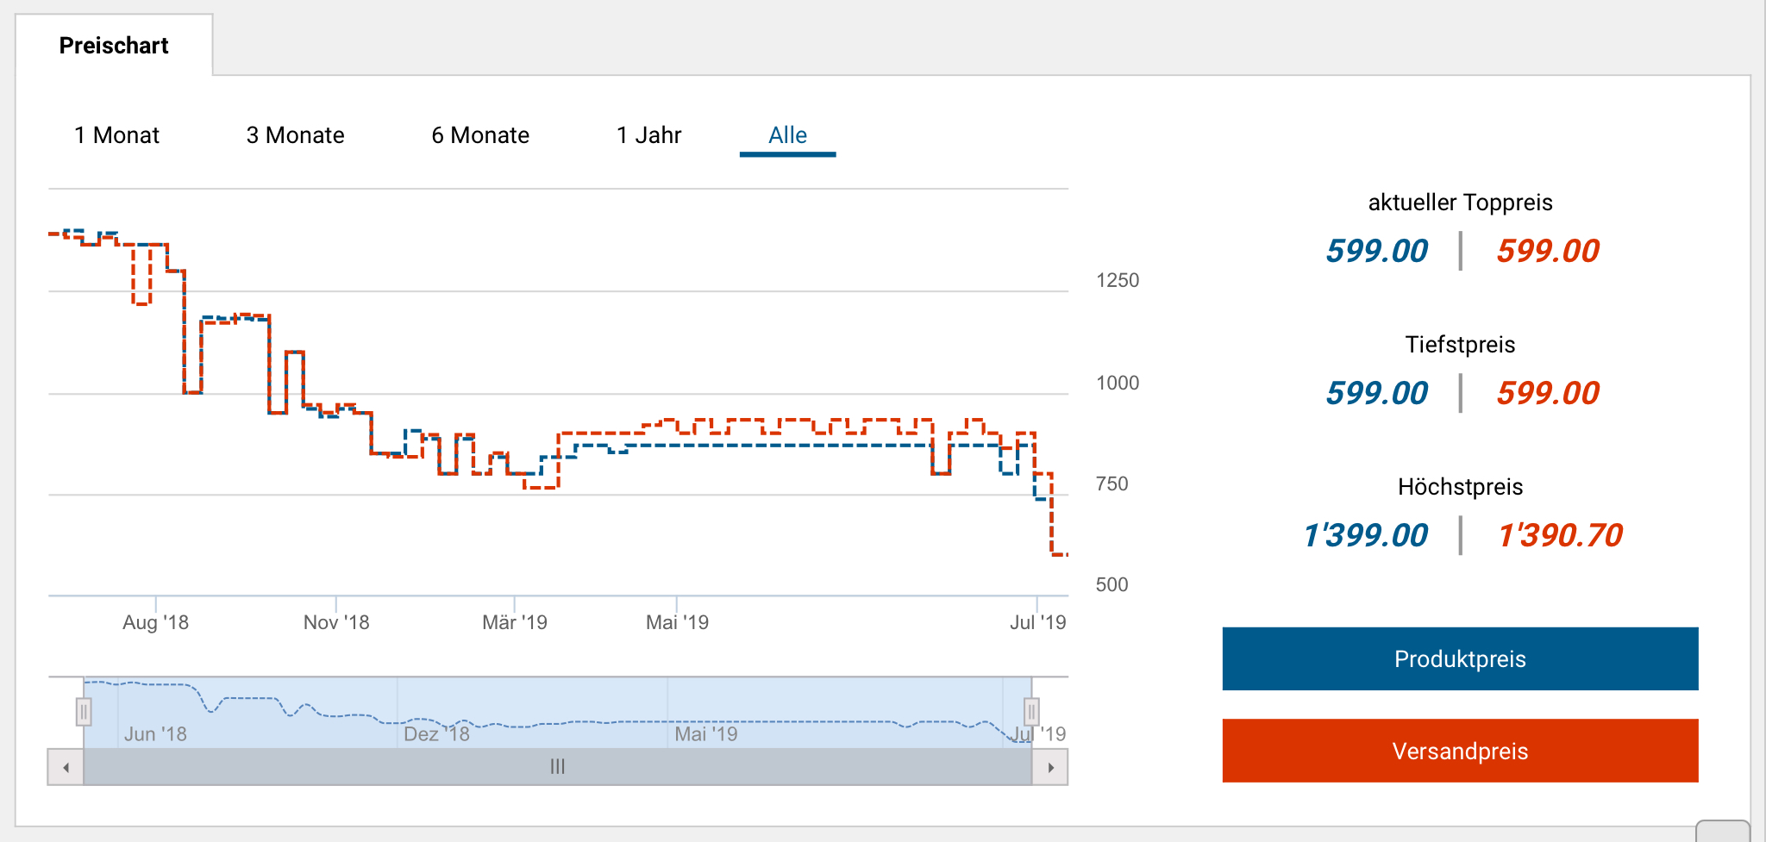Click the blue Höchstpreis value 1'399.00
The width and height of the screenshot is (1766, 842).
[1366, 535]
